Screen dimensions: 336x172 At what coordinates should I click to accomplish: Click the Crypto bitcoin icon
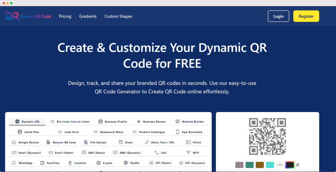click(98, 163)
